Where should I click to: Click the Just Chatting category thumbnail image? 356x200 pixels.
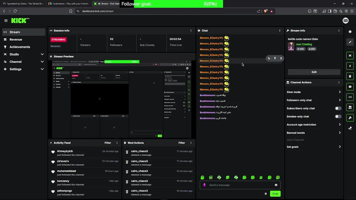pos(291,46)
